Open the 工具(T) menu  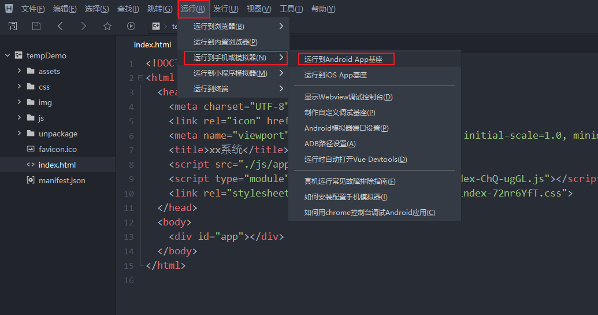pos(291,9)
